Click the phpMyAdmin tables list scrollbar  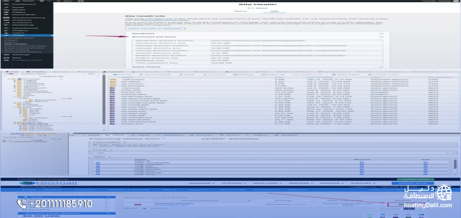click(x=455, y=164)
